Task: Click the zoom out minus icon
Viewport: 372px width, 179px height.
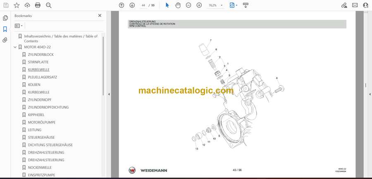Action: (188, 5)
